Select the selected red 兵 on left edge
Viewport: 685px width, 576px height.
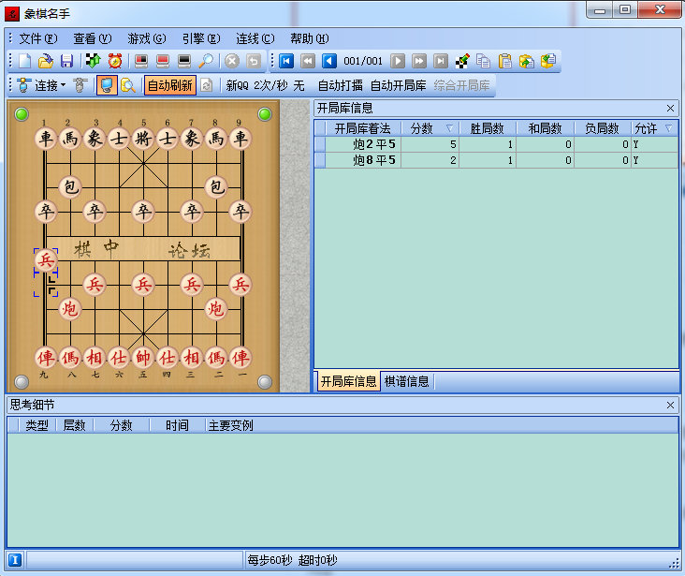coord(46,259)
